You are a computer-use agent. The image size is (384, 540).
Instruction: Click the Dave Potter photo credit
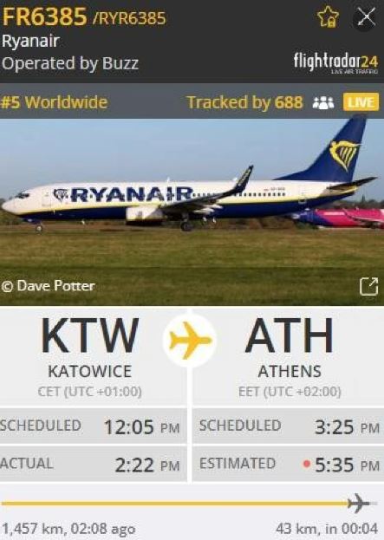pyautogui.click(x=48, y=286)
